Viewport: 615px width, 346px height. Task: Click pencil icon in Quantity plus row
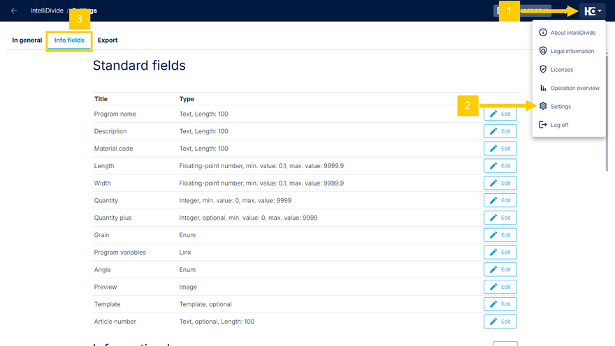tap(493, 218)
